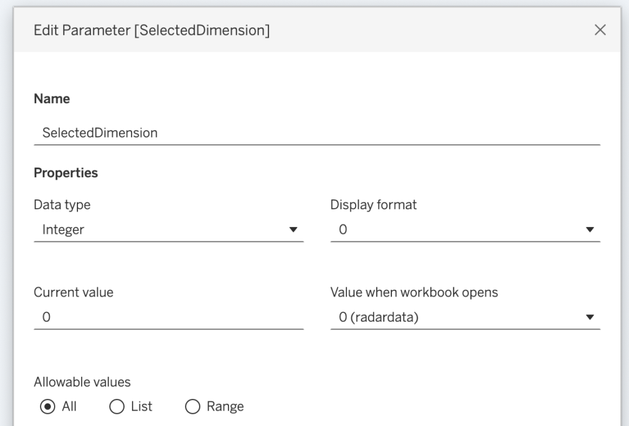The width and height of the screenshot is (629, 426).
Task: Select the Range radio button
Action: [x=193, y=406]
